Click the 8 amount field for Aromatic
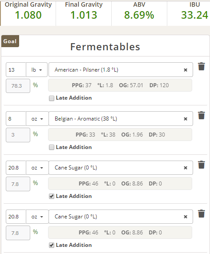Image resolution: width=210 pixels, height=254 pixels. coord(16,119)
